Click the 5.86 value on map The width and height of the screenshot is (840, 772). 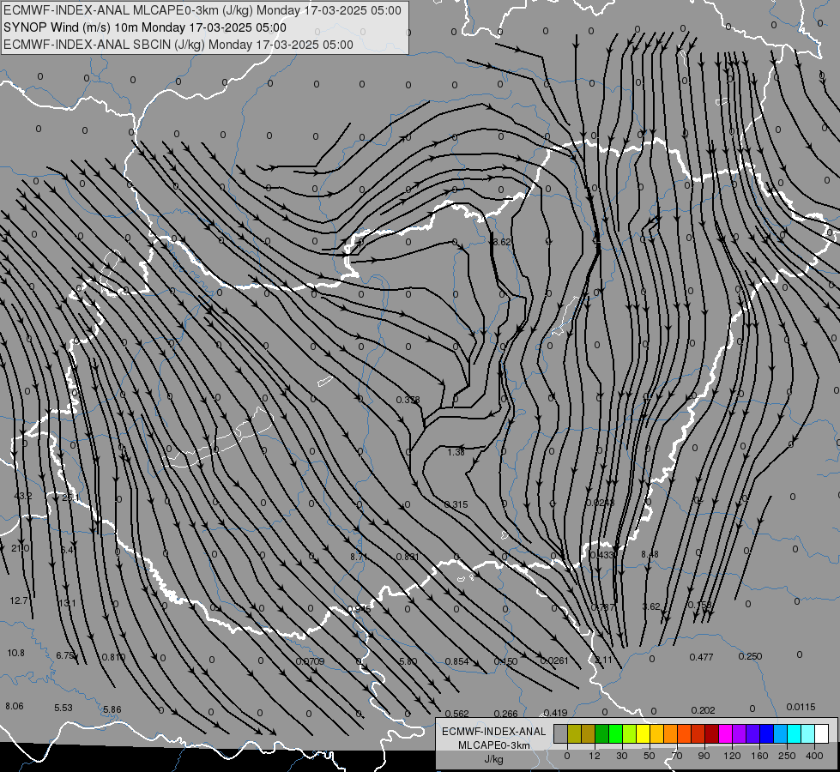pos(112,710)
